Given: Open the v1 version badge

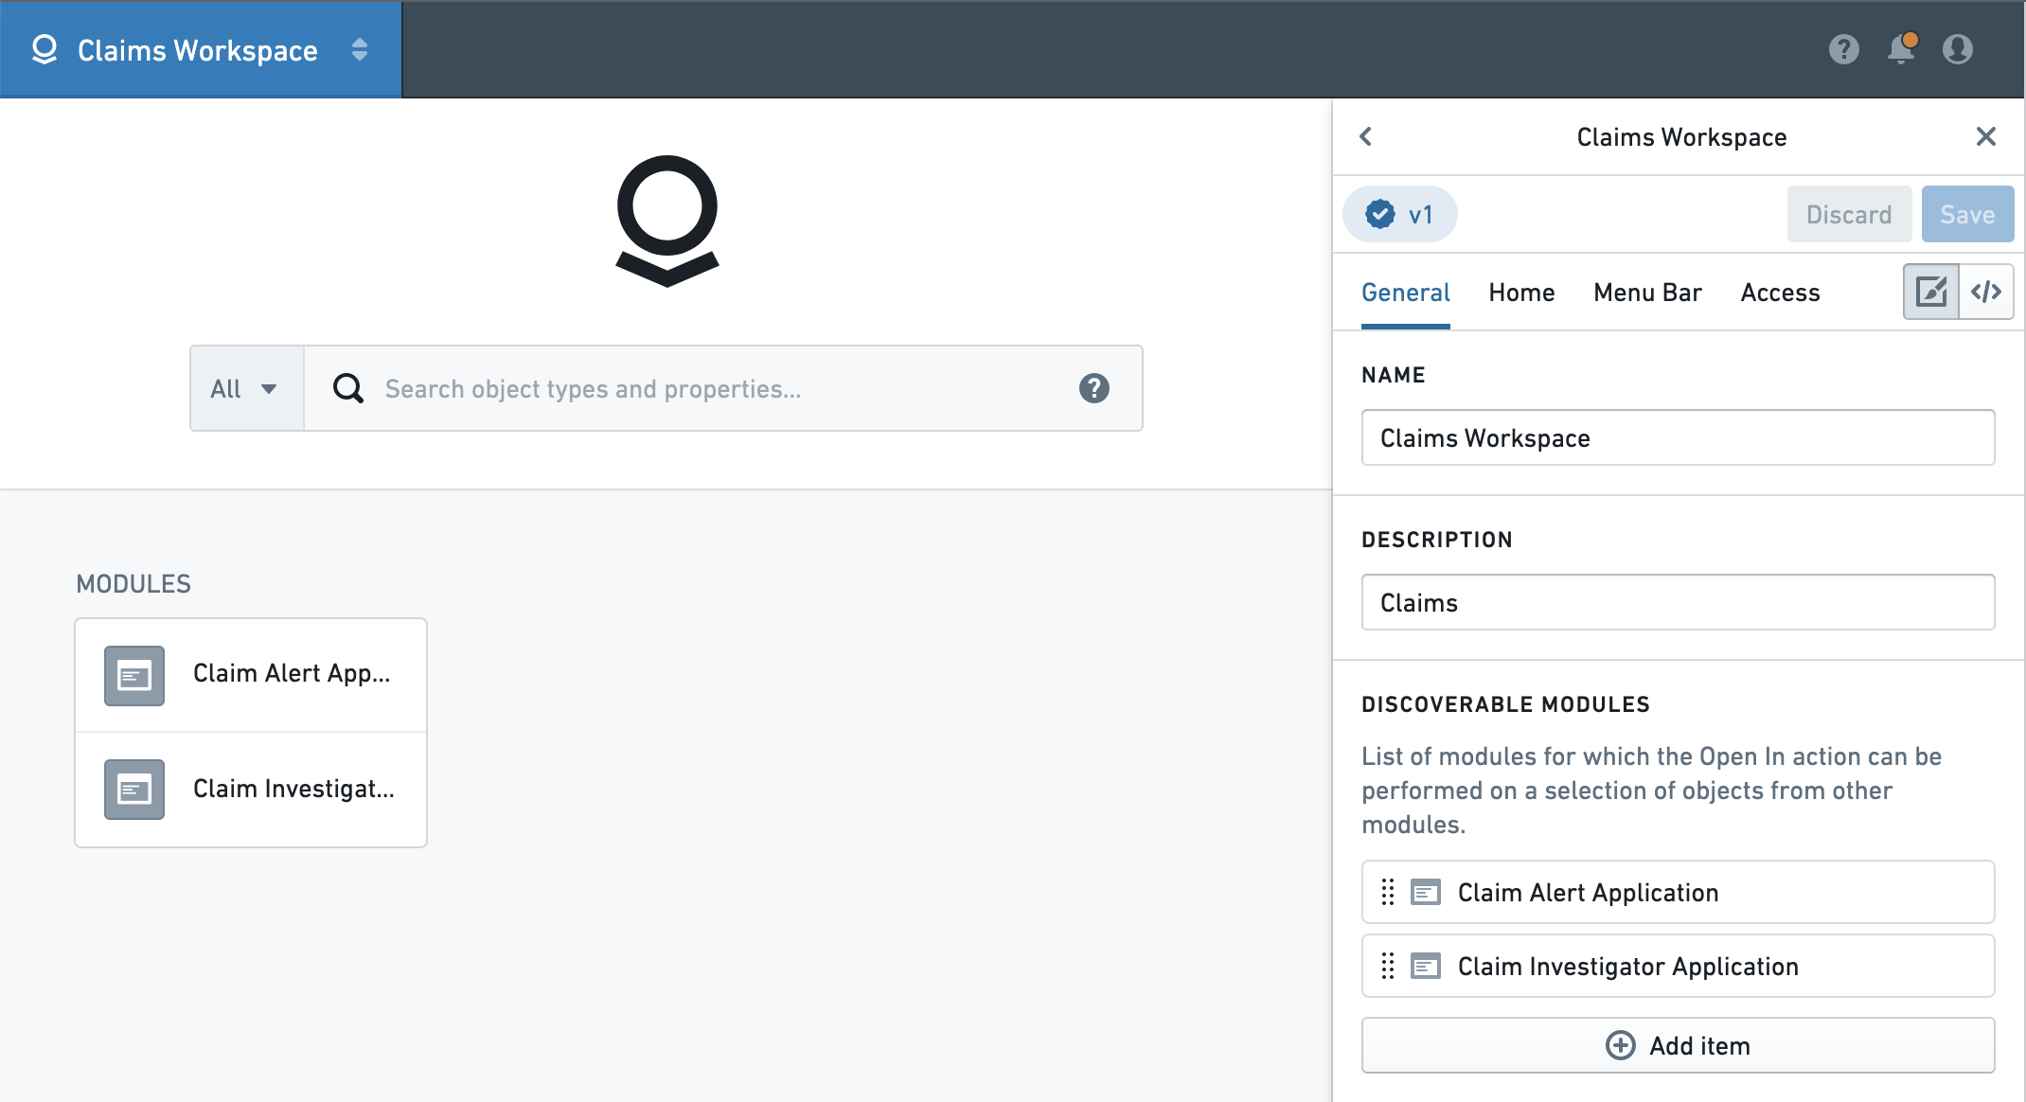Looking at the screenshot, I should 1399,214.
